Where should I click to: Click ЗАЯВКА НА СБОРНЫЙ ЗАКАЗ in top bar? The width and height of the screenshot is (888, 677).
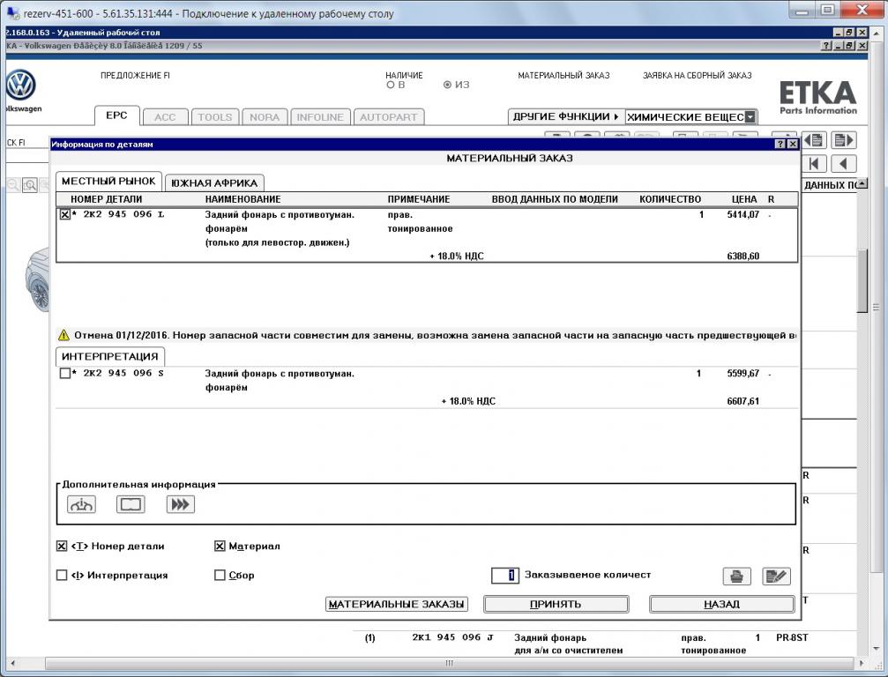tap(698, 75)
